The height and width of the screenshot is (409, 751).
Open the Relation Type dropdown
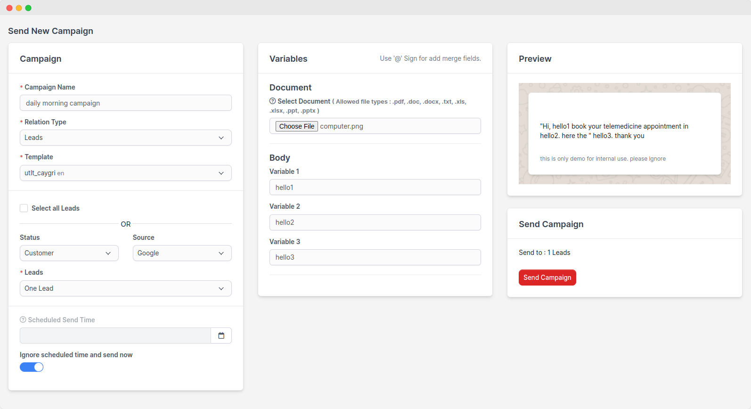click(125, 138)
